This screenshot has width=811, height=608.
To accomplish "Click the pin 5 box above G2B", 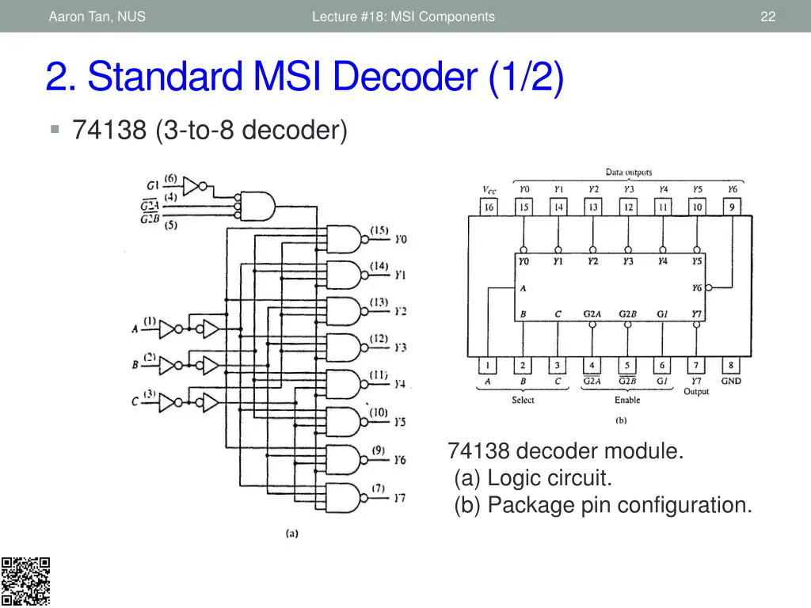I will tap(627, 366).
